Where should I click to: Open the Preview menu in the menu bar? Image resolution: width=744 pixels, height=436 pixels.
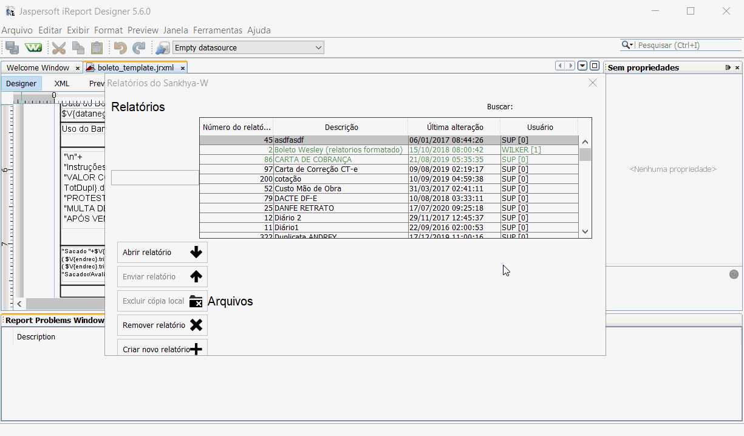(143, 30)
